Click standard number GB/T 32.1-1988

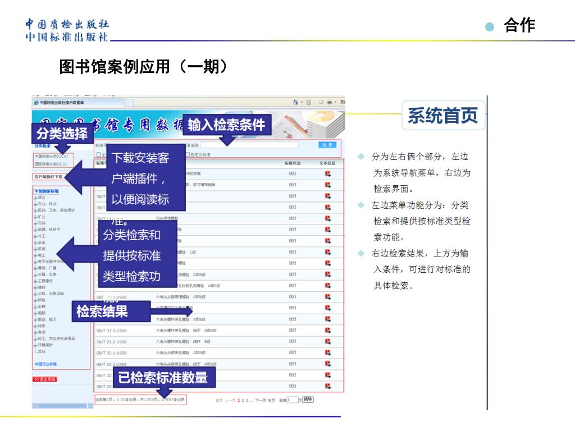click(112, 353)
